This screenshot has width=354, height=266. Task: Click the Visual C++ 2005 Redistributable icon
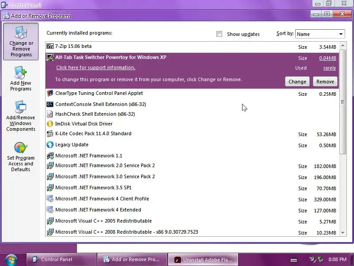pos(50,221)
